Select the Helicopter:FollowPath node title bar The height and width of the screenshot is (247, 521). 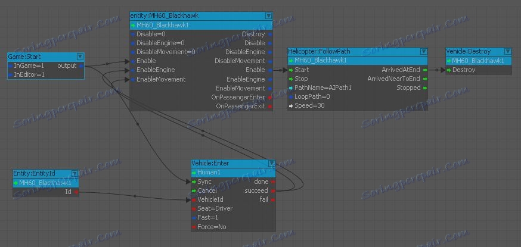[x=358, y=51]
